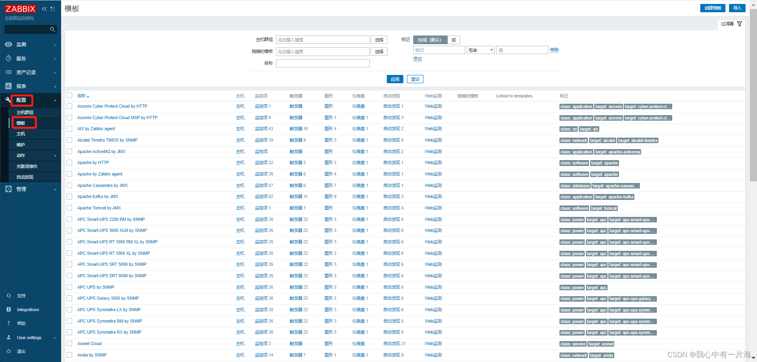The width and height of the screenshot is (757, 362).
Task: Select checkbox for AIX by Zabbix agent
Action: (69, 129)
